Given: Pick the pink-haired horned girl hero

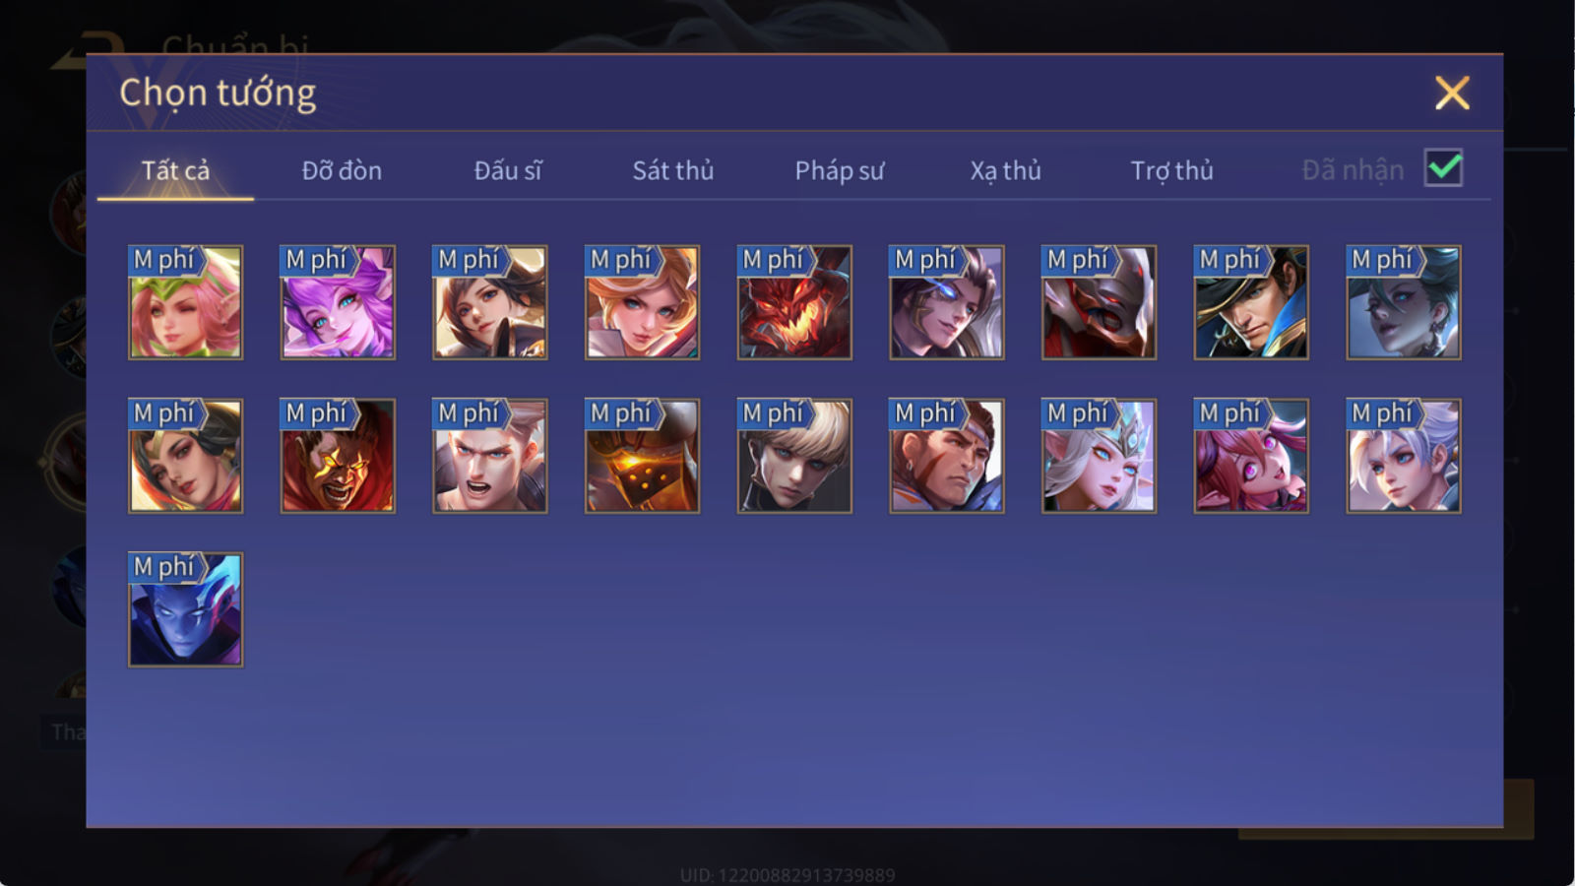Looking at the screenshot, I should (x=1251, y=456).
